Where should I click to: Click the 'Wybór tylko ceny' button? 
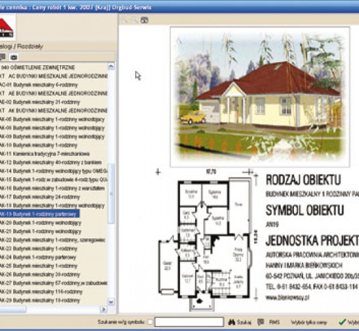308,322
